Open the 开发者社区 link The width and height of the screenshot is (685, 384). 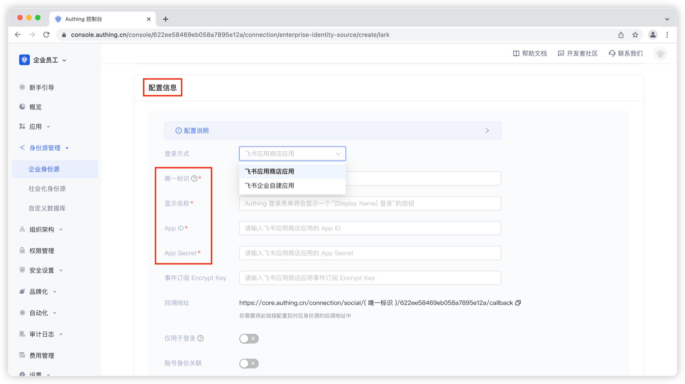tap(578, 54)
